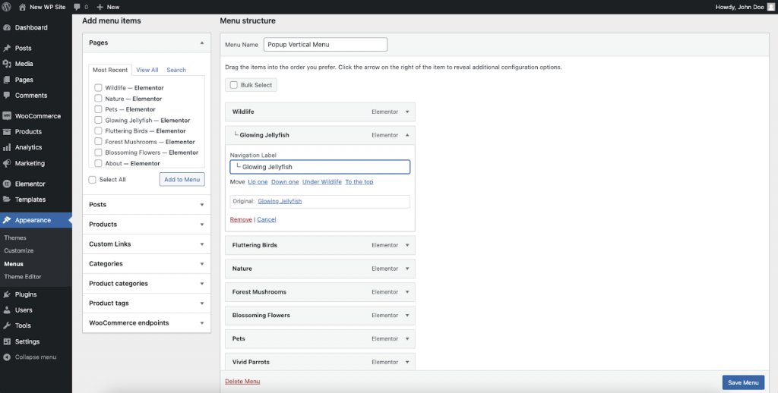778x393 pixels.
Task: Click the Save Menu button
Action: 743,382
